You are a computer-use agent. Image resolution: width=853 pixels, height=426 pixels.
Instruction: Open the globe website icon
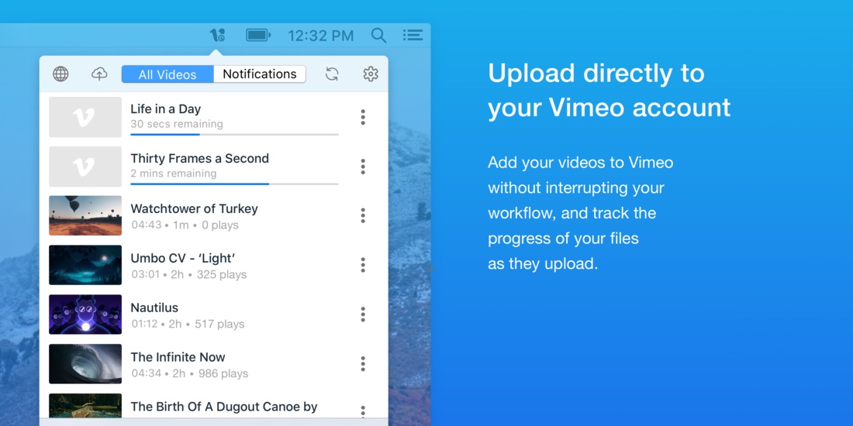[60, 74]
